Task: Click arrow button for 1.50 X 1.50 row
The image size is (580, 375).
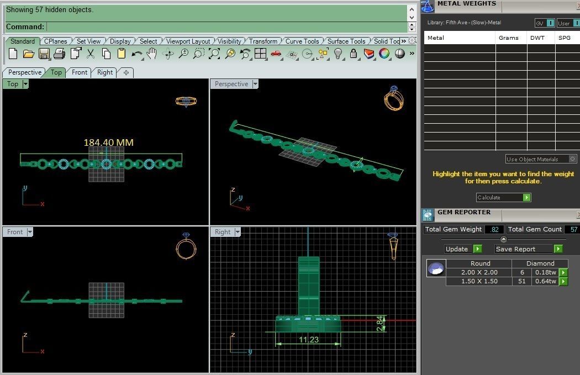Action: (563, 282)
